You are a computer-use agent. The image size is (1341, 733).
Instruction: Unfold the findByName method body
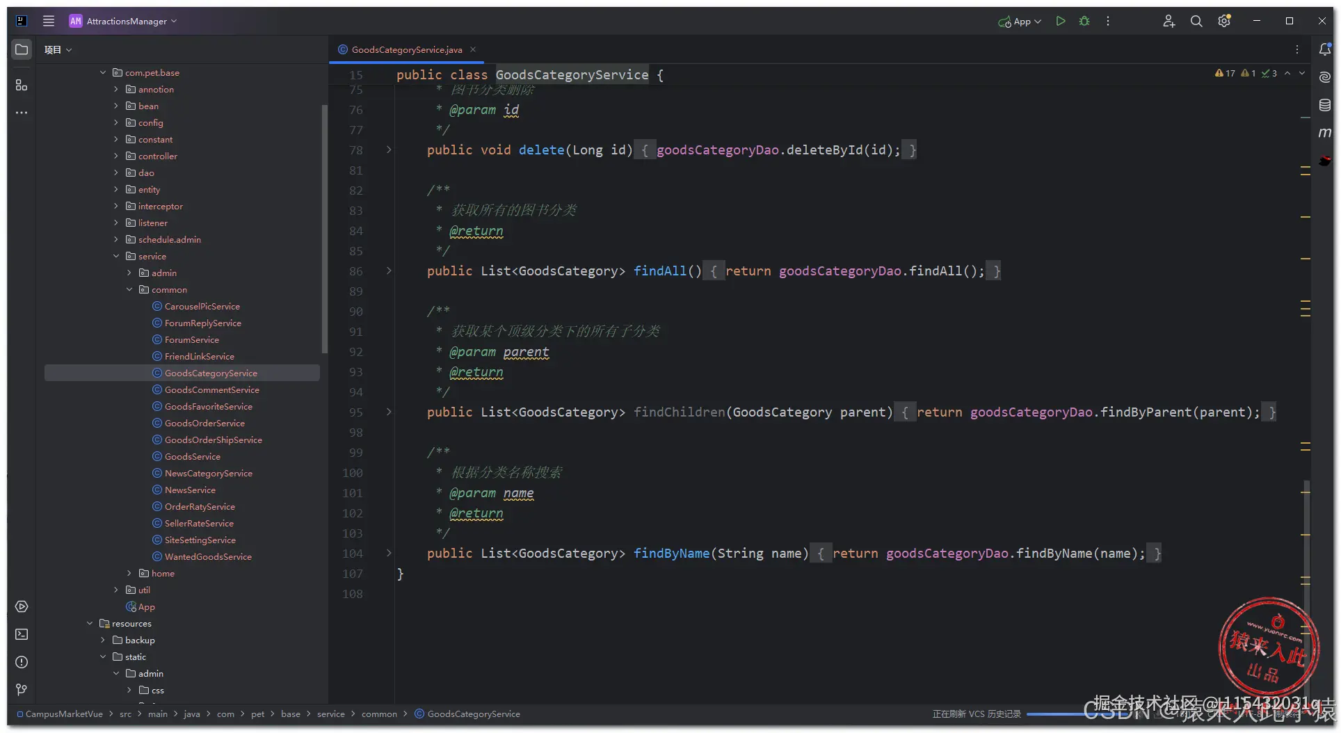tap(389, 553)
